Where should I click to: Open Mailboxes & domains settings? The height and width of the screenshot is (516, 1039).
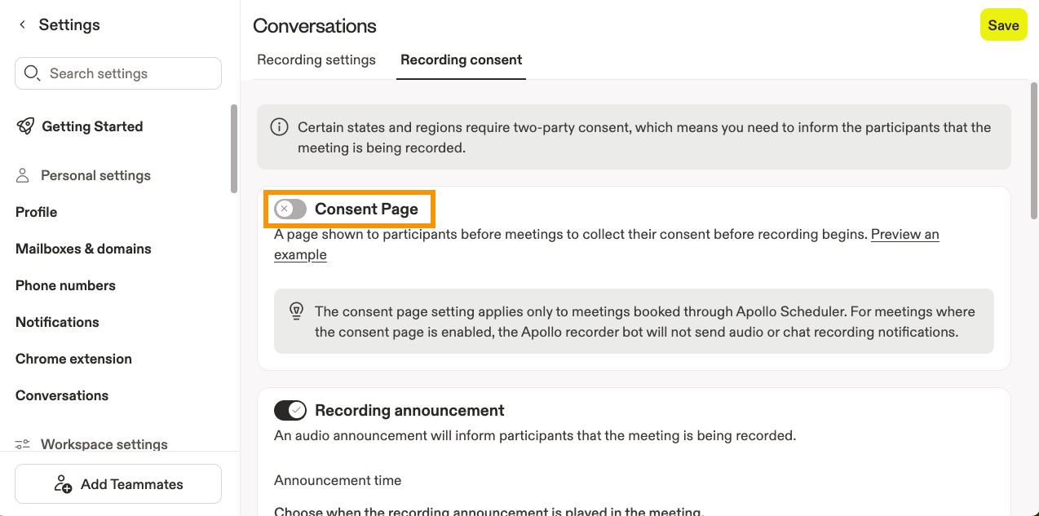83,249
